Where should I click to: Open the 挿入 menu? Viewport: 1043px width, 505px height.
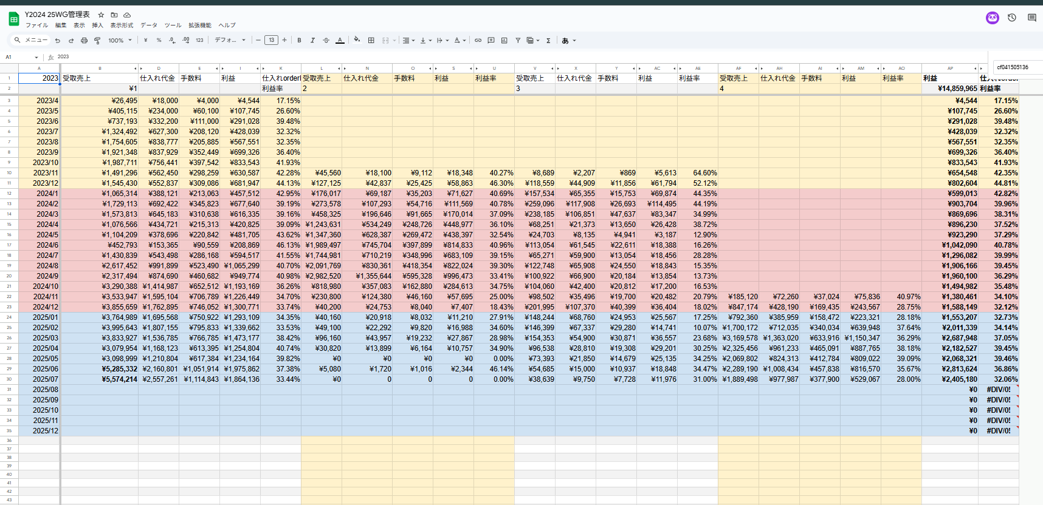point(97,25)
